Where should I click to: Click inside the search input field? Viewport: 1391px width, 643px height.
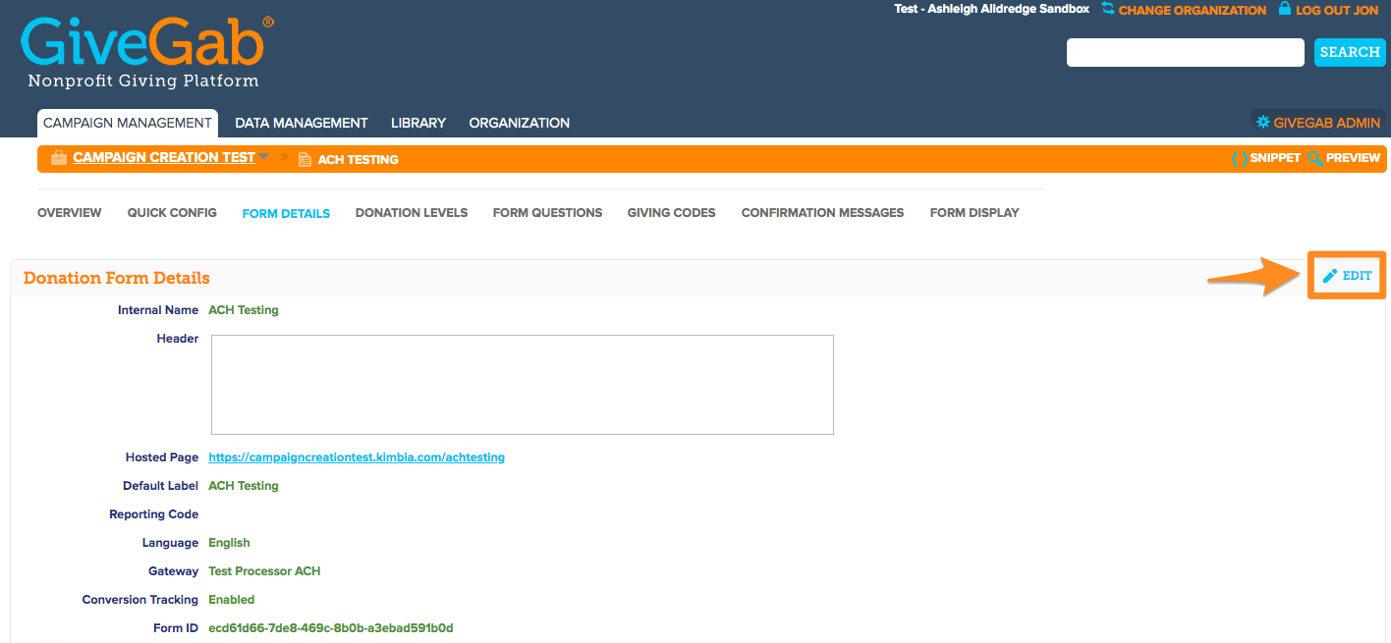tap(1186, 52)
